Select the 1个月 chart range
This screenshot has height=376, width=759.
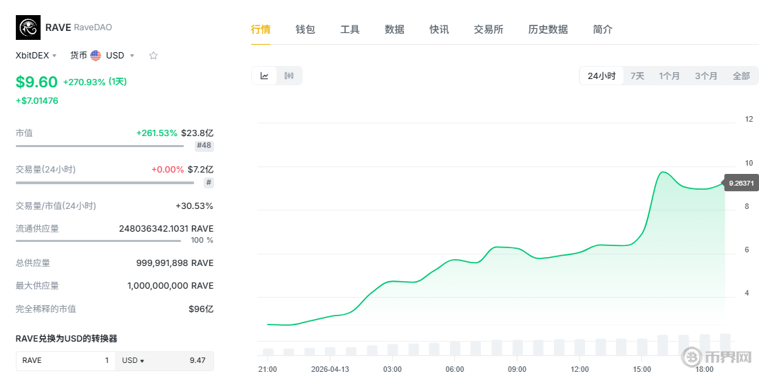point(670,76)
